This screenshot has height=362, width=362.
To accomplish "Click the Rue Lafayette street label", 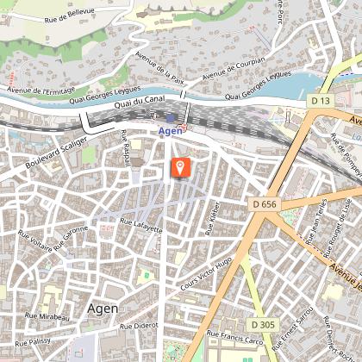I will tap(141, 225).
